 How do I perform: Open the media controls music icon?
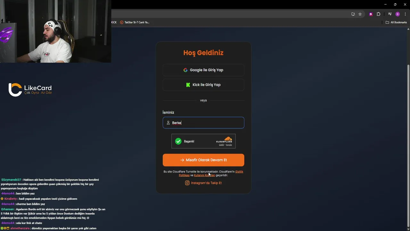tap(390, 14)
